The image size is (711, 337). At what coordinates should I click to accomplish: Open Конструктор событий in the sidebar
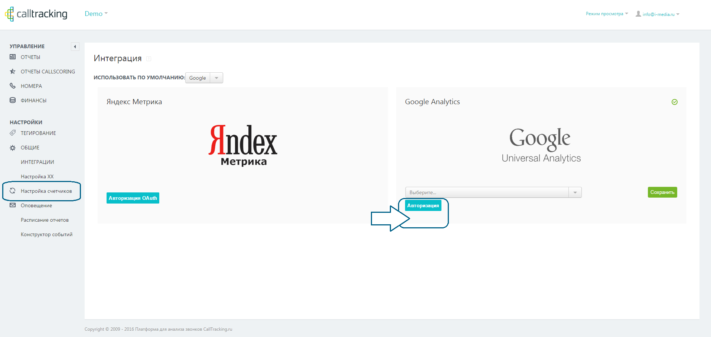47,234
